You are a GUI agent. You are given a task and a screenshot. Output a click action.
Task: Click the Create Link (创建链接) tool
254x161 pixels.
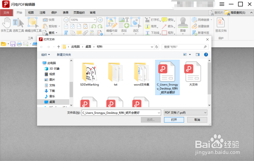(201, 26)
